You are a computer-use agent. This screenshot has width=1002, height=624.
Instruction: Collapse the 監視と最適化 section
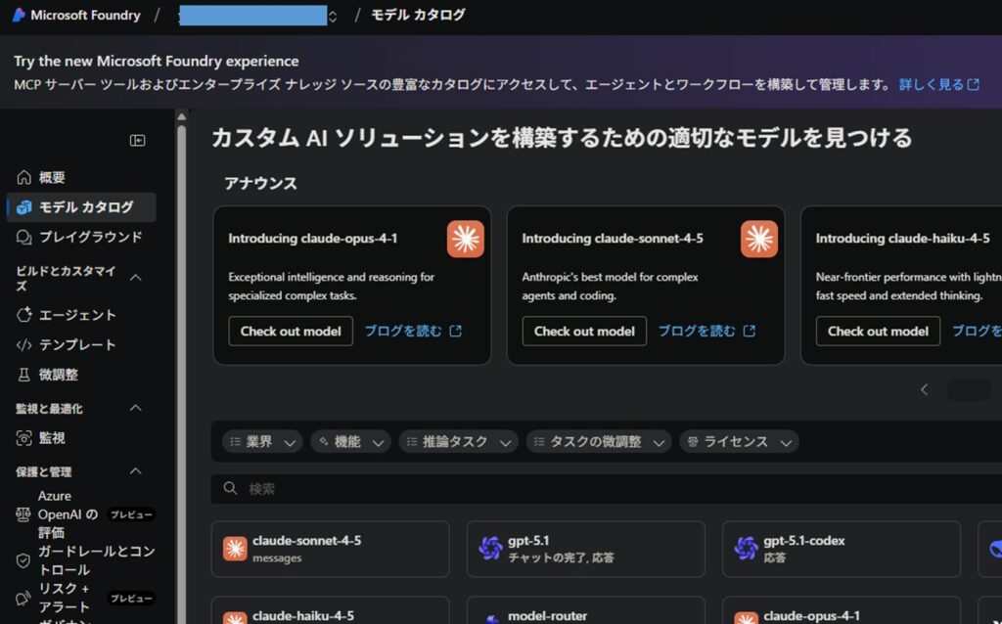[x=136, y=408]
